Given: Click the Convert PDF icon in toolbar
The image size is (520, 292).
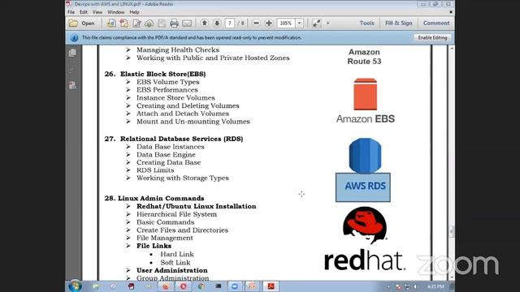Looking at the screenshot, I should pyautogui.click(x=123, y=24).
